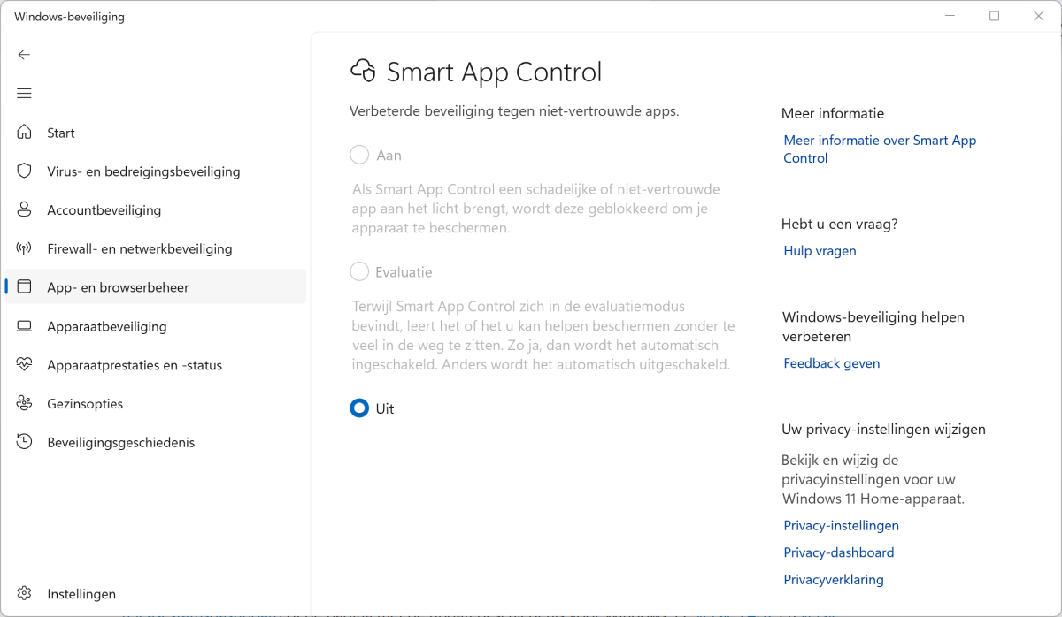Click the firewall network antenna icon

(x=25, y=249)
